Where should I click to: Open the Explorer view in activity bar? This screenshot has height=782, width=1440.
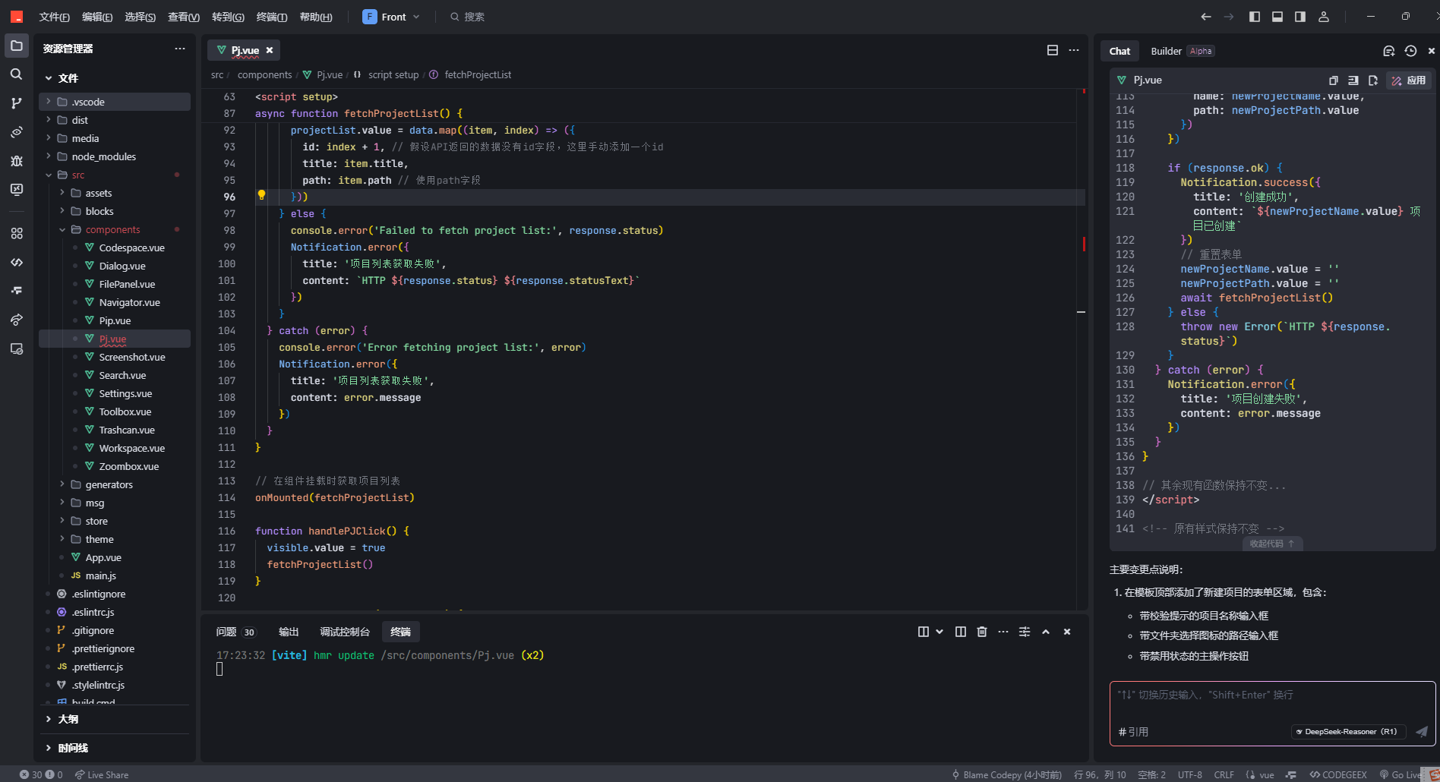(x=17, y=46)
